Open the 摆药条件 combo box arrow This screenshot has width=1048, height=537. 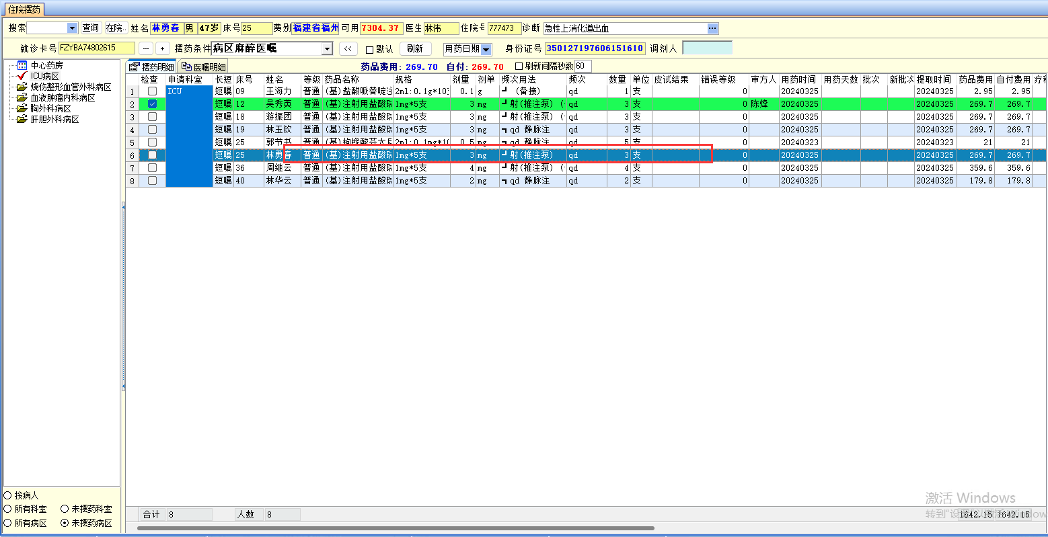pyautogui.click(x=327, y=48)
